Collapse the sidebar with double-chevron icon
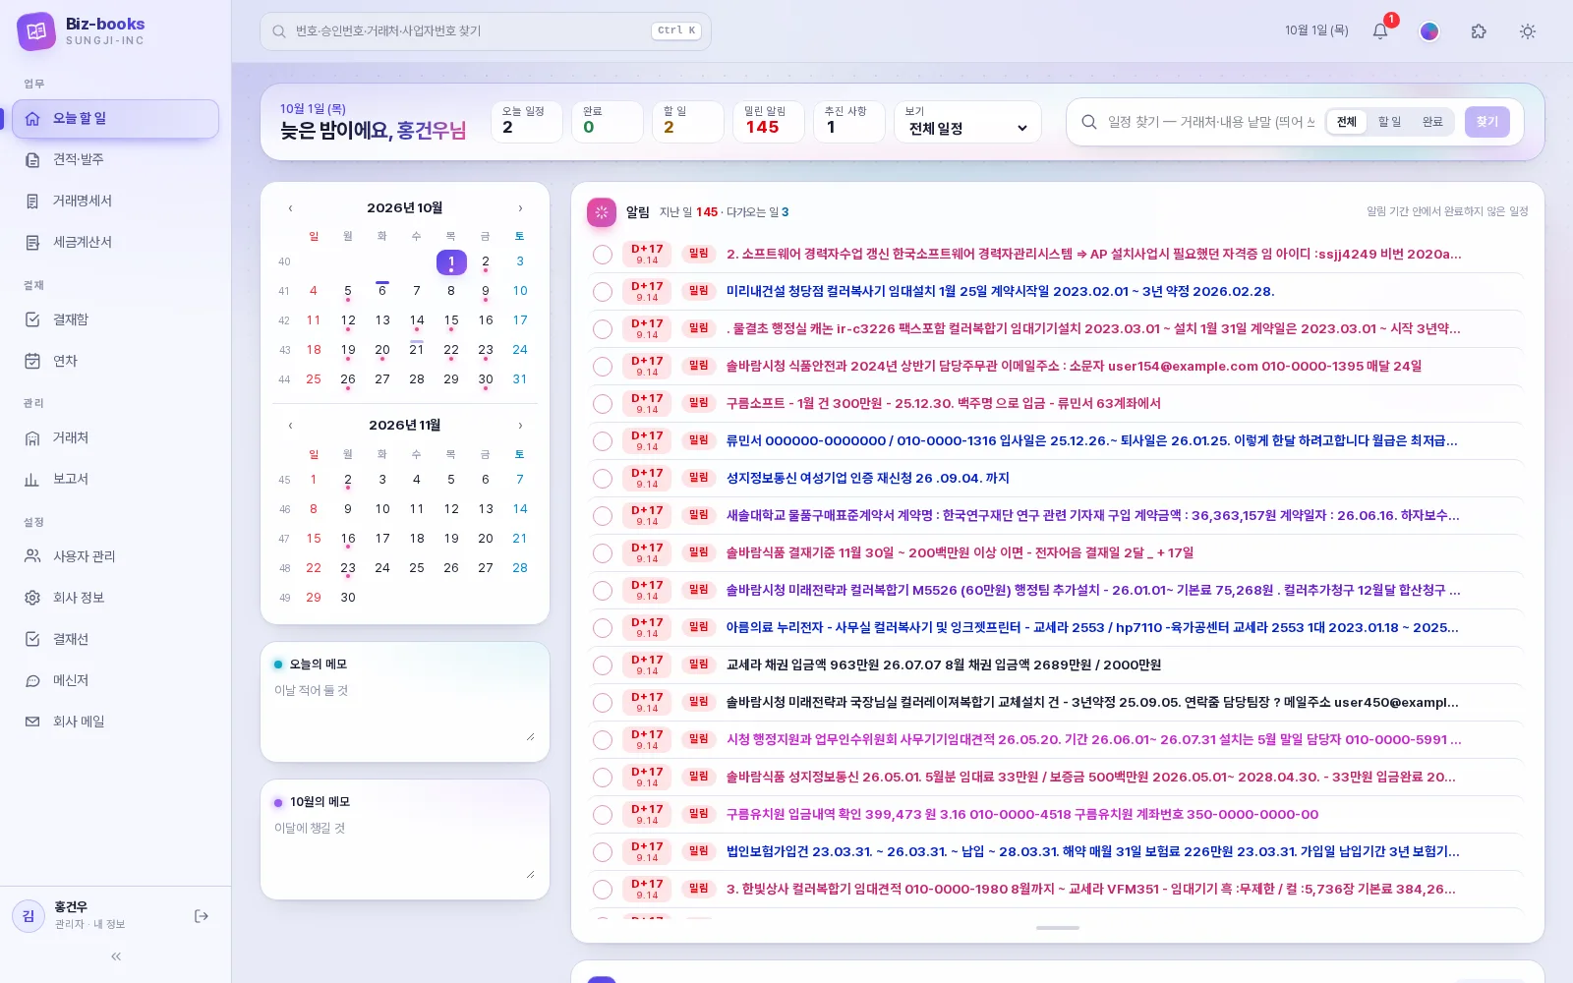The image size is (1573, 983). [x=116, y=956]
